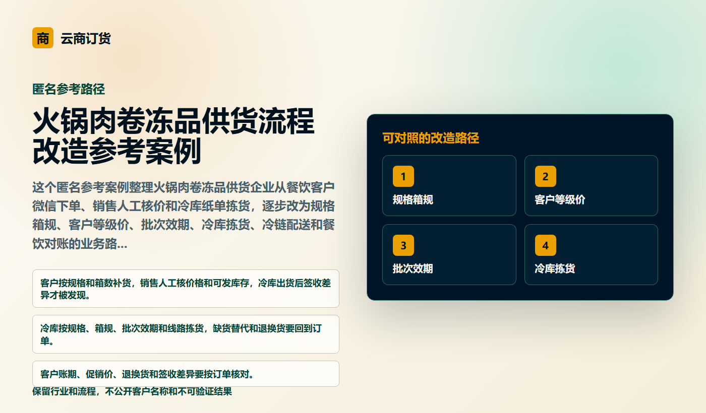706x413 pixels.
Task: Click the note 保留行业和流程，不公开客户名称
Action: click(132, 391)
